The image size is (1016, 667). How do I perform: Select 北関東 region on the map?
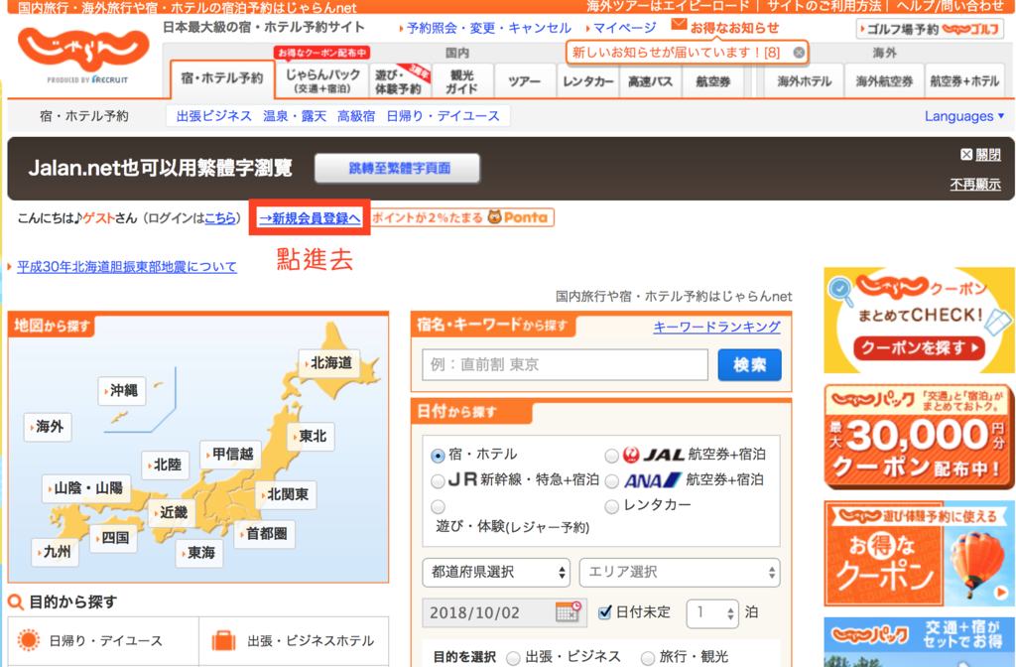(x=286, y=494)
